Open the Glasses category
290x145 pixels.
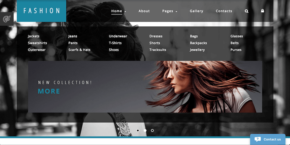[x=236, y=36]
